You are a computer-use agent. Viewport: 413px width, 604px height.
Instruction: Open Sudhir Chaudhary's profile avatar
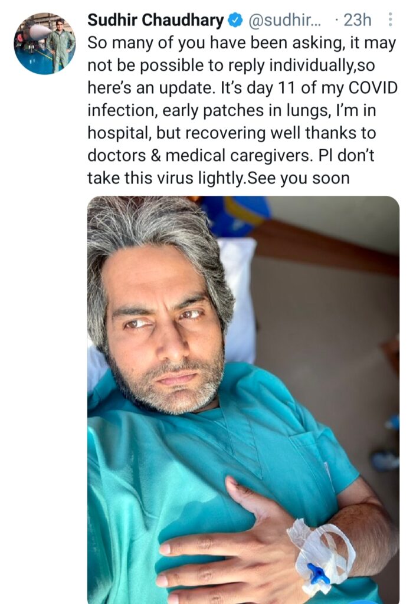coord(45,44)
